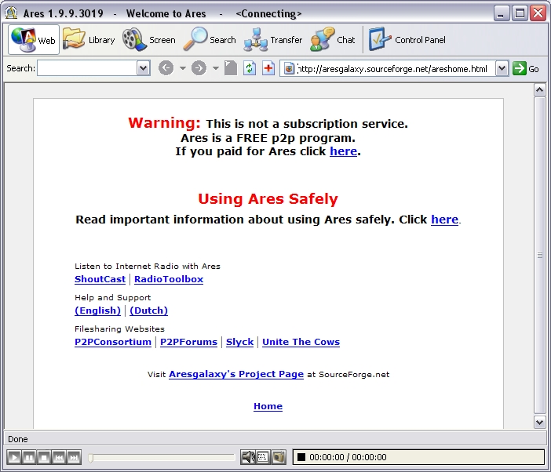
Task: Click the Pause media button
Action: pyautogui.click(x=29, y=457)
